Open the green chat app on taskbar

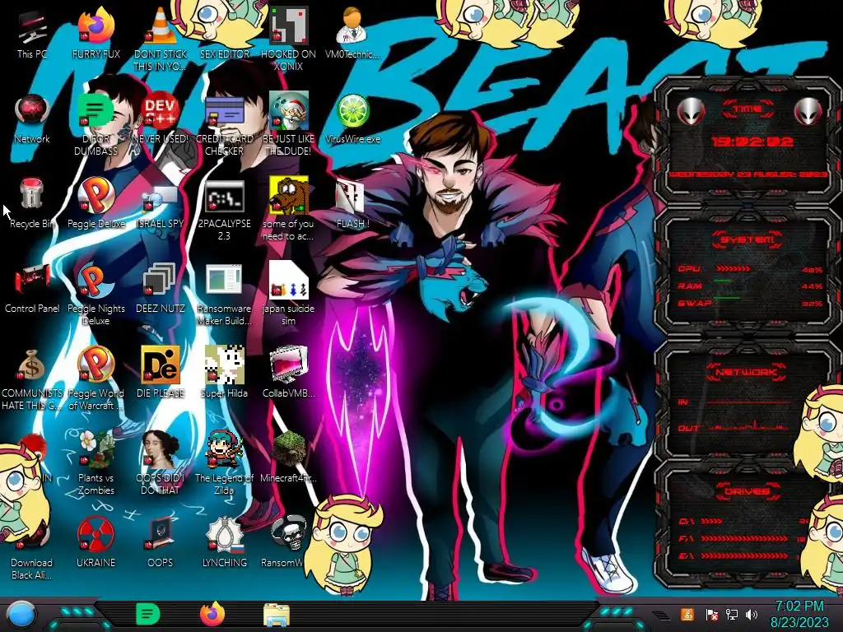click(x=148, y=614)
